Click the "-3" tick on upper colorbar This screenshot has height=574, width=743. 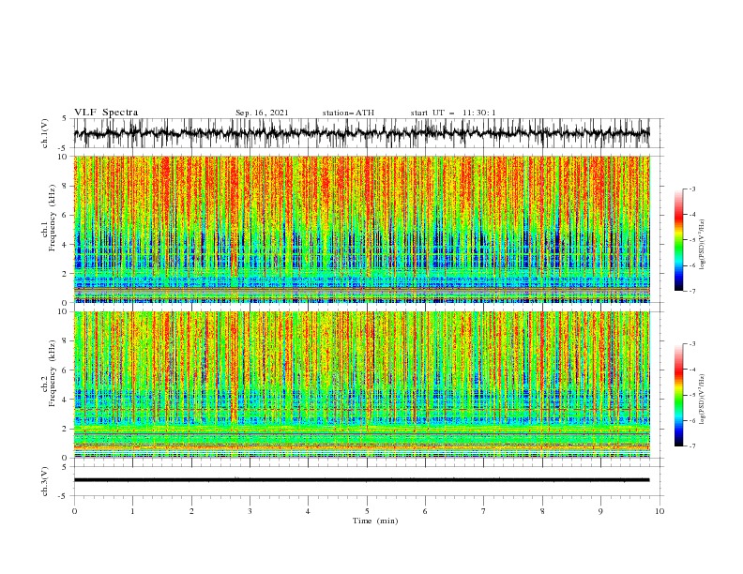[691, 189]
